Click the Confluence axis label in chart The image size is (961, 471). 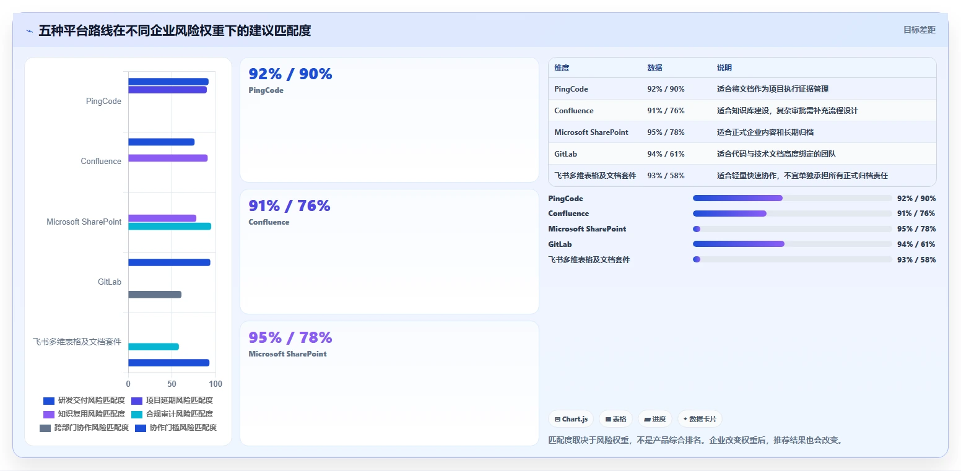point(101,162)
